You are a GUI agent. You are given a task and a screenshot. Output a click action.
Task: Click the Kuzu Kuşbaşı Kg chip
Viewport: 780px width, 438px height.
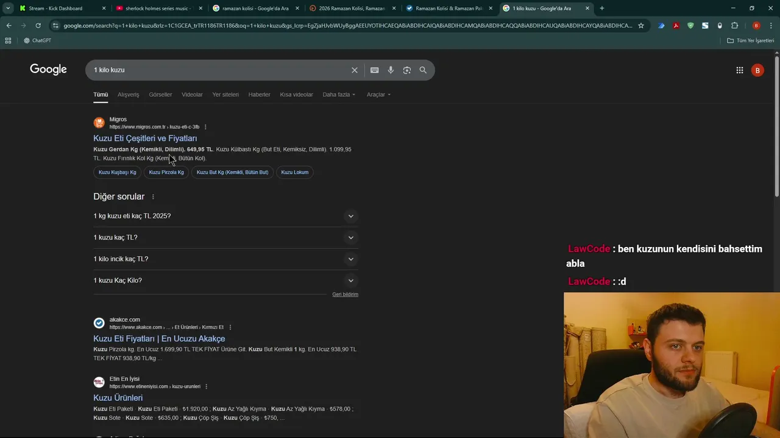click(x=118, y=172)
